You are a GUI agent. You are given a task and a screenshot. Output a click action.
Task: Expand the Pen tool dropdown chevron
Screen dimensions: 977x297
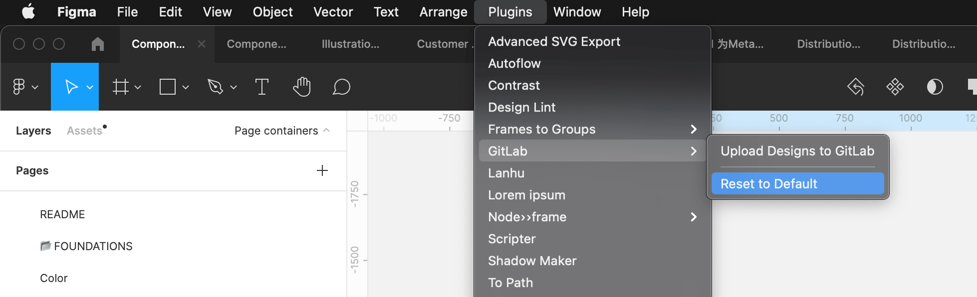point(233,87)
